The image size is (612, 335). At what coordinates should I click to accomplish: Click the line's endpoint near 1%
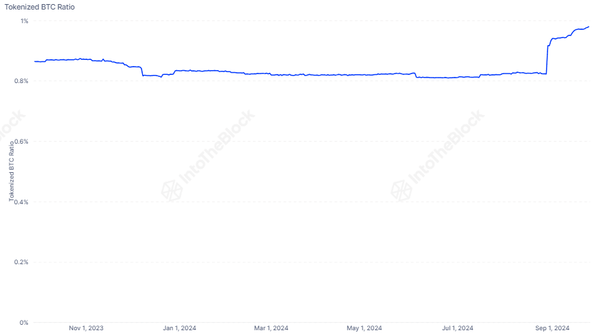(588, 27)
